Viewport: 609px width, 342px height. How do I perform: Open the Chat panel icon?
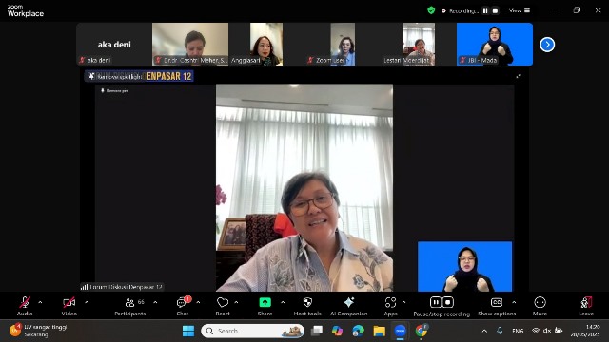[x=182, y=302]
